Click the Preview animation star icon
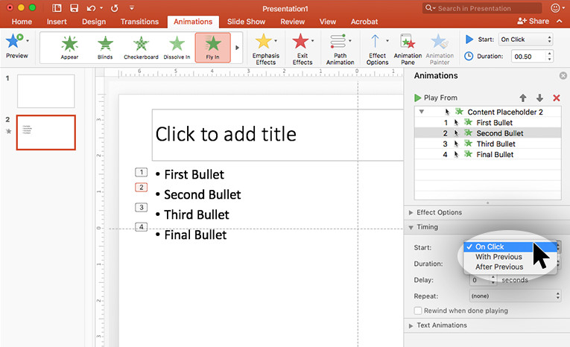The width and height of the screenshot is (570, 347). click(14, 41)
